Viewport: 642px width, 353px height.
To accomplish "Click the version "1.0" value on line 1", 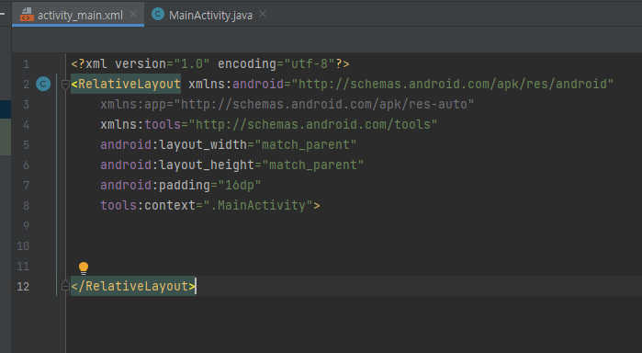I will click(x=192, y=63).
